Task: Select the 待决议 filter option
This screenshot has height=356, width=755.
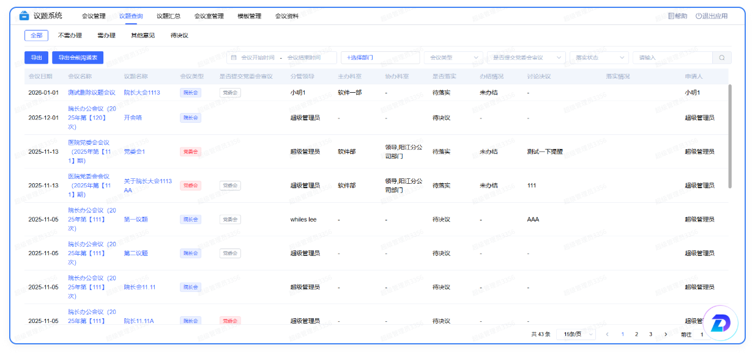Action: point(179,35)
